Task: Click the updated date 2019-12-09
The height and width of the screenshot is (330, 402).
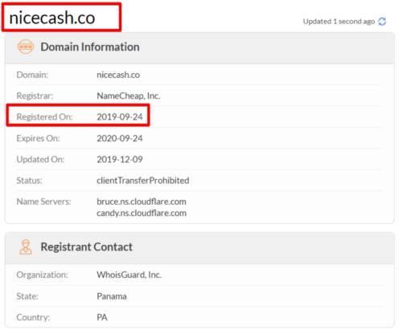Action: pyautogui.click(x=120, y=160)
